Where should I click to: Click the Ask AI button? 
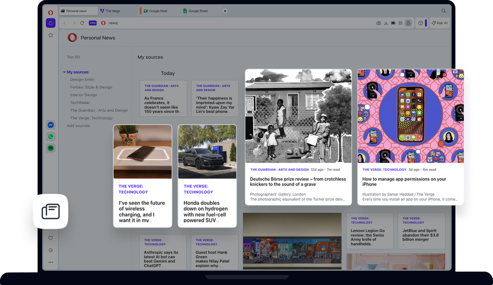pos(440,23)
